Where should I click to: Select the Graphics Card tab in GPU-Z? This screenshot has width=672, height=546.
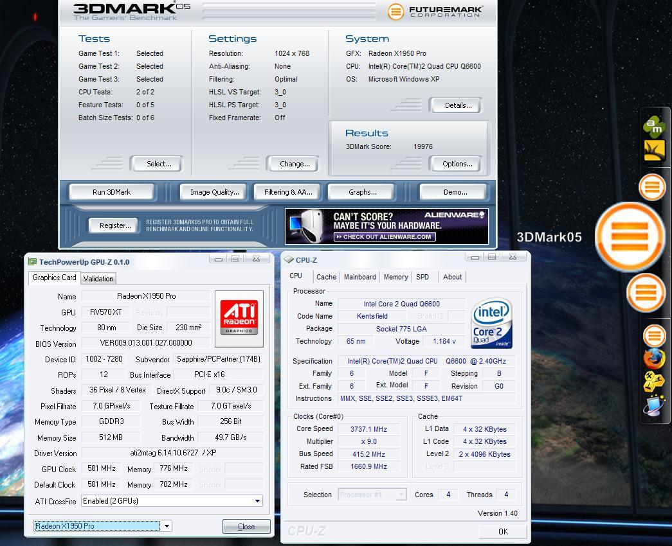55,277
